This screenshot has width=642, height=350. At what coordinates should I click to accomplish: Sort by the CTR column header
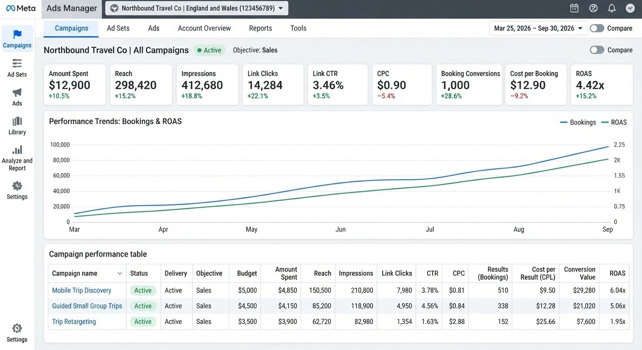click(432, 273)
